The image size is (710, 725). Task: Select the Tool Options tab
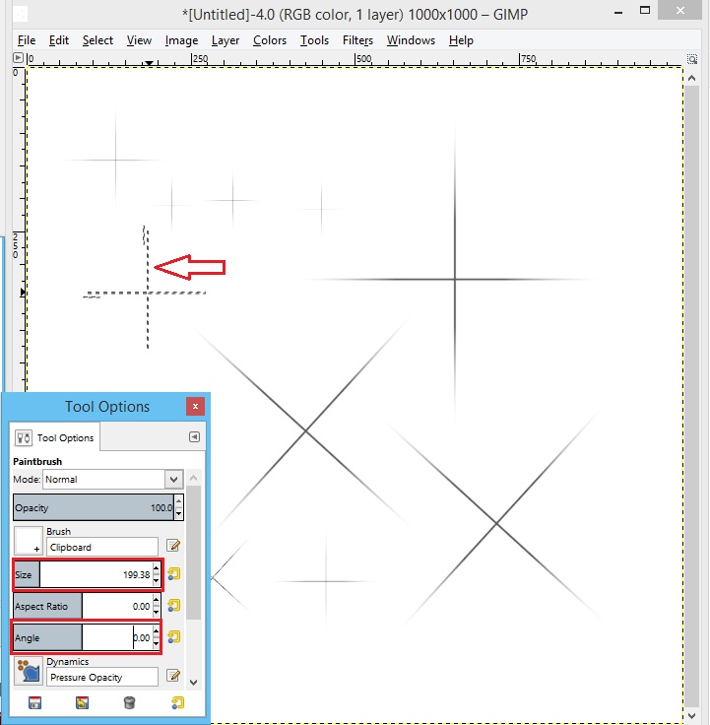(x=55, y=437)
